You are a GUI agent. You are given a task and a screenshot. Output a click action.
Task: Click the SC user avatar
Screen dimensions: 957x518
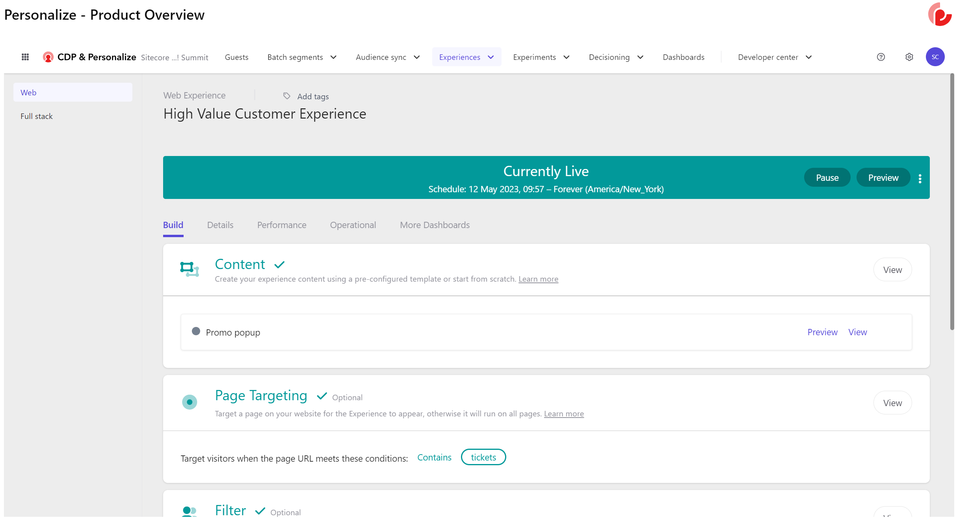(935, 57)
